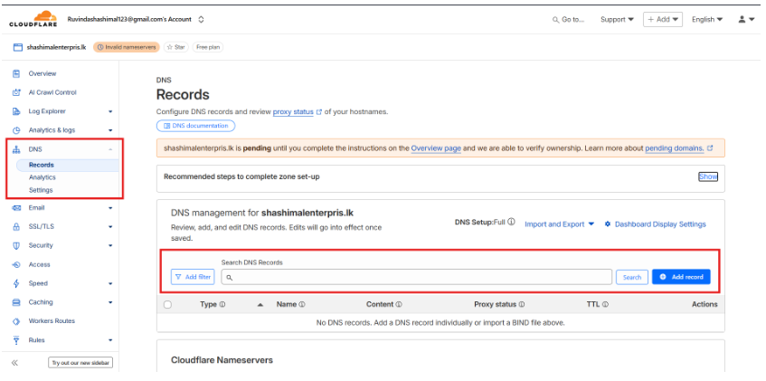The height and width of the screenshot is (381, 766).
Task: Open the Import and Export dropdown
Action: coord(559,224)
